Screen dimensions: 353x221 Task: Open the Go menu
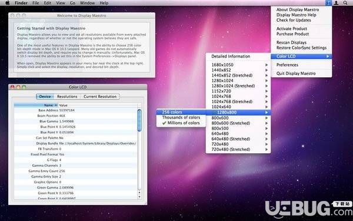(x=72, y=3)
